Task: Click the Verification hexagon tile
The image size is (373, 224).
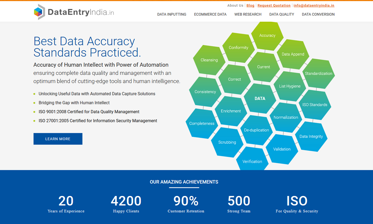Action: click(252, 161)
